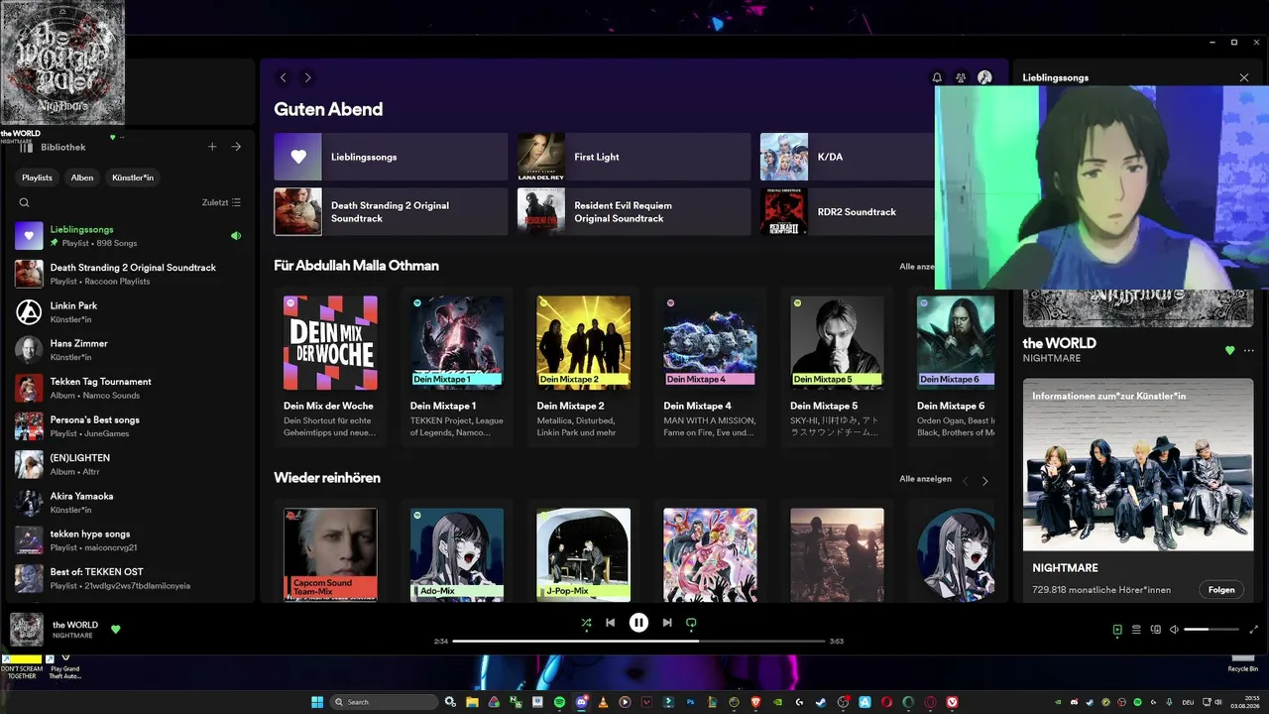Toggle repeat mode in the player

coord(691,623)
